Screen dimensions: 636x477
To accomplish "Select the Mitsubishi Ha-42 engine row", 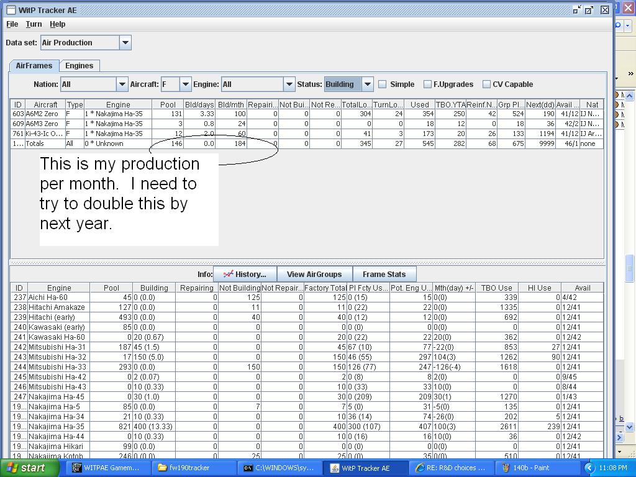I will 307,377.
